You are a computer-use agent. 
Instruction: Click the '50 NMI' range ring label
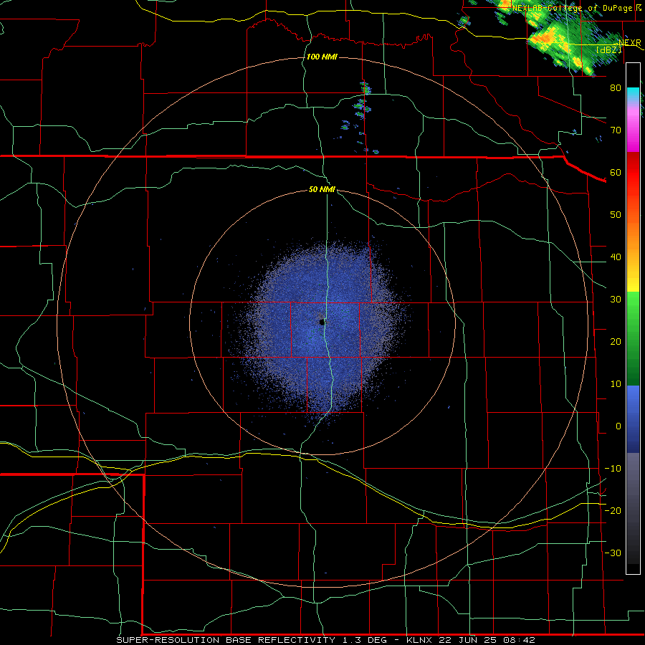pyautogui.click(x=322, y=190)
